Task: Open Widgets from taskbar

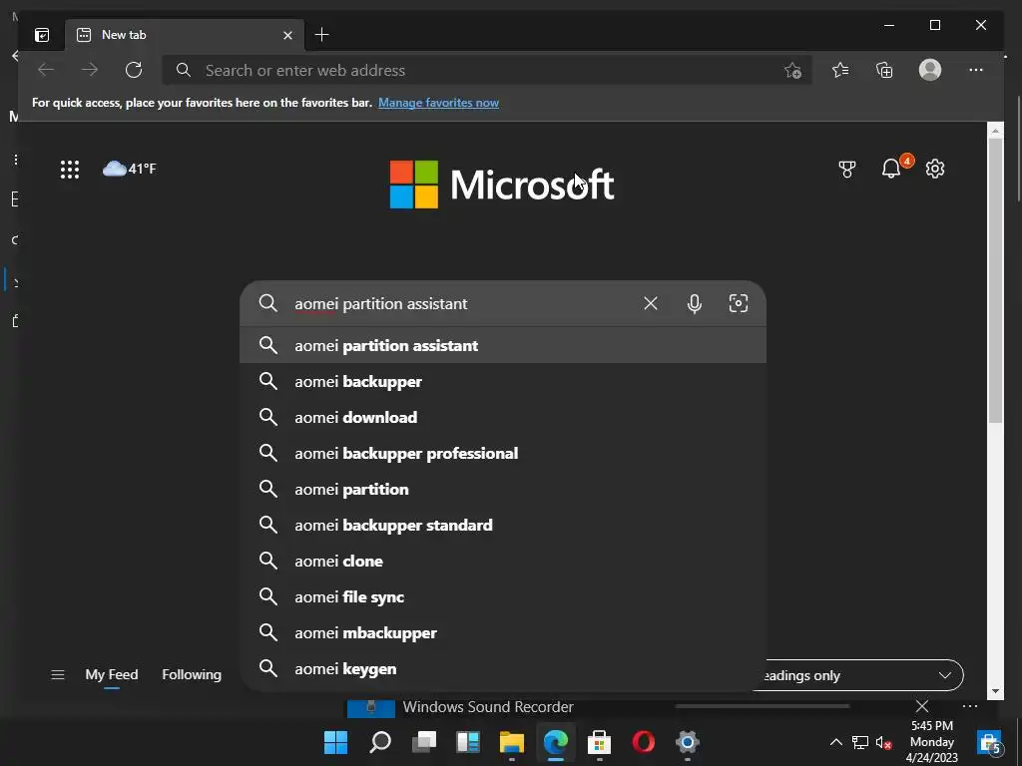Action: pos(468,742)
